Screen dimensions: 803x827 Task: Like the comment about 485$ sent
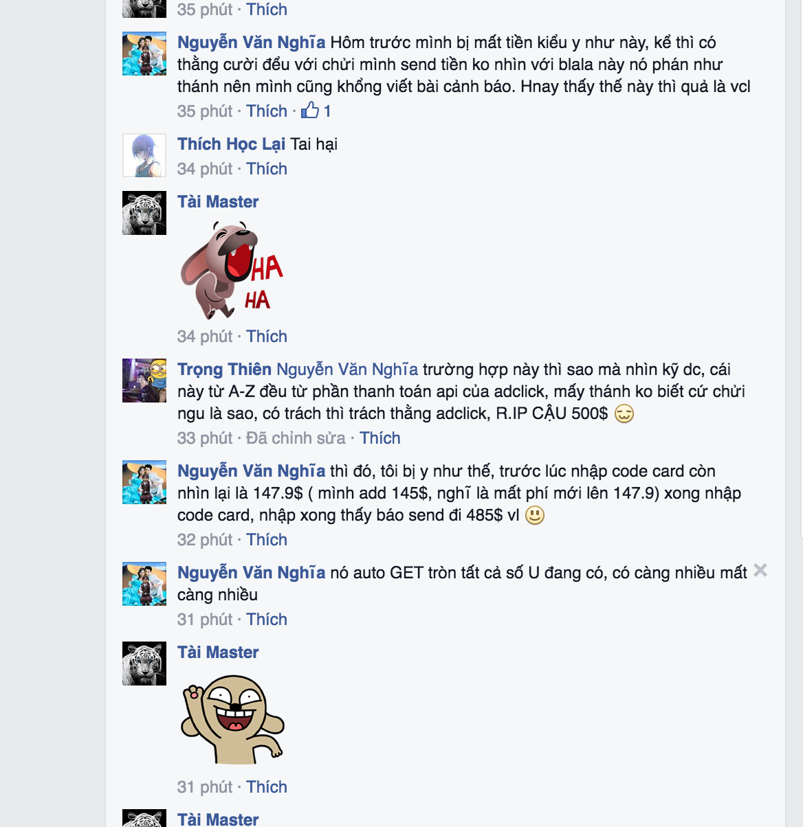267,540
